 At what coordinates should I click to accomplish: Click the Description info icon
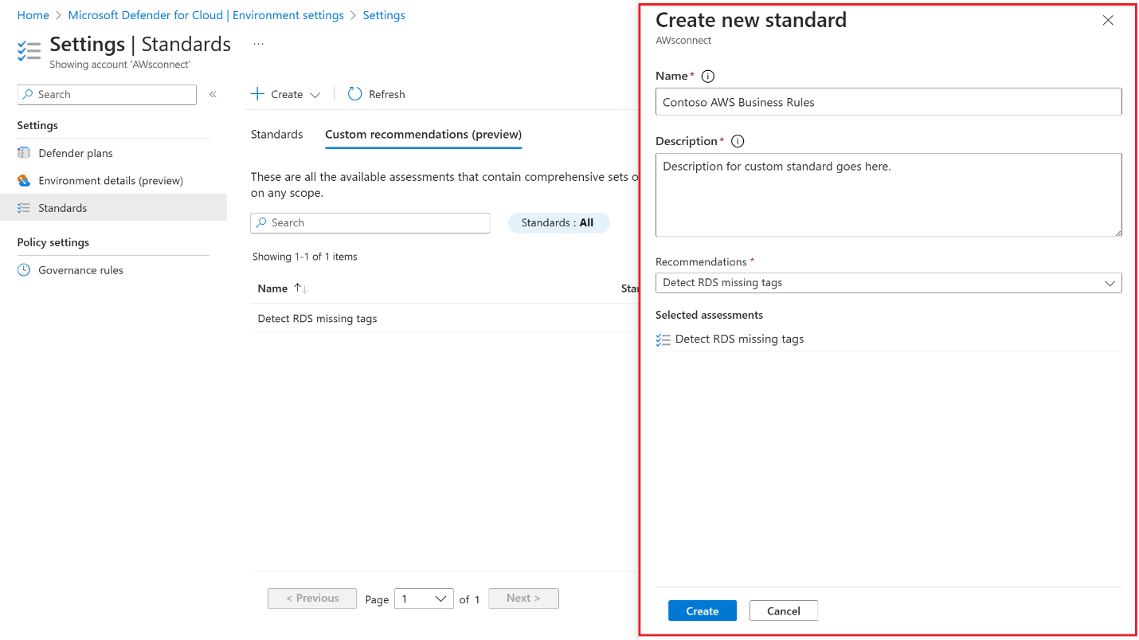click(738, 142)
